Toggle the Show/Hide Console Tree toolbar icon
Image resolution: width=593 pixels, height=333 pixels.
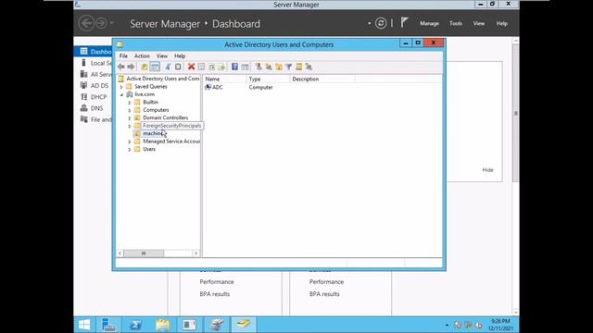[155, 67]
